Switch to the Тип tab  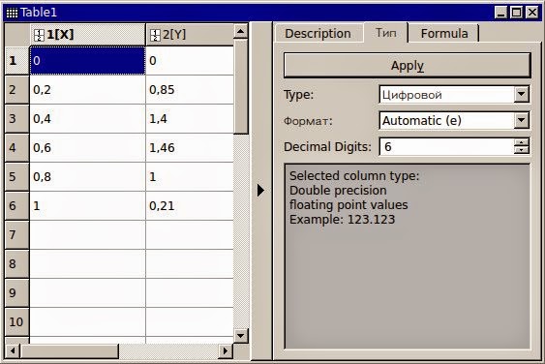[386, 33]
